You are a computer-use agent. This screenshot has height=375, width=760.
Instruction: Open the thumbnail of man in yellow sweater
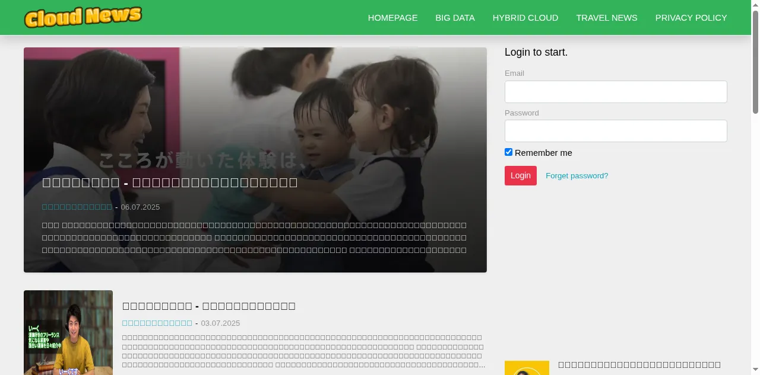tap(68, 332)
